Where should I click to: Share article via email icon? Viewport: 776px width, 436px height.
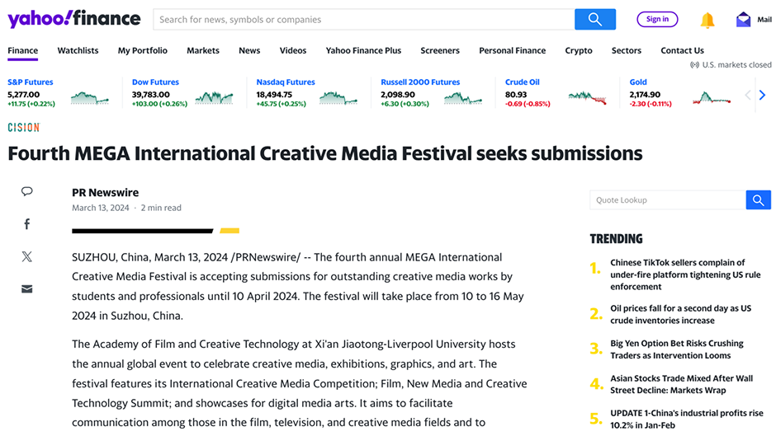(x=26, y=289)
